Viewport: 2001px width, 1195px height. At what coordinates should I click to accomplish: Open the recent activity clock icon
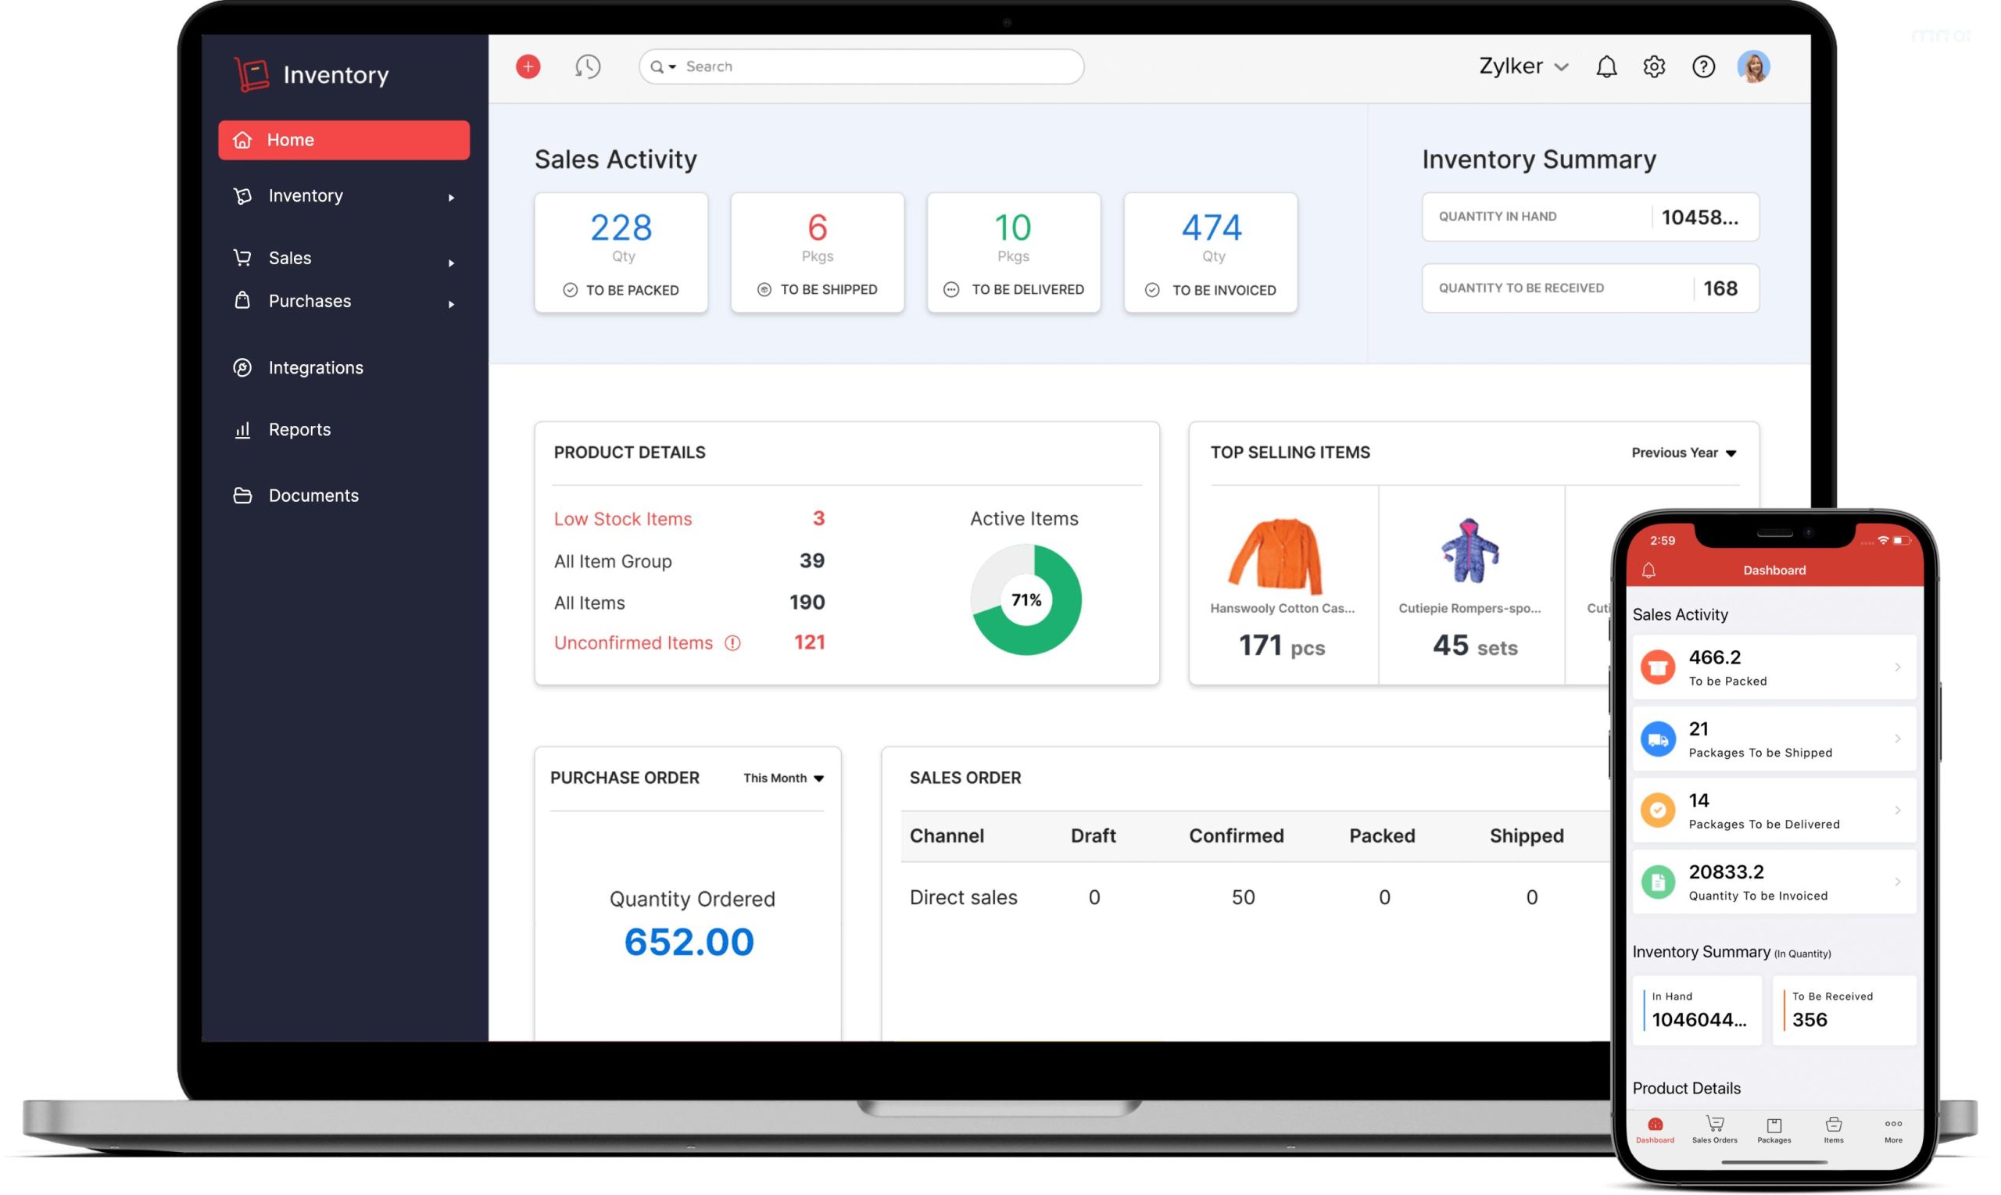[587, 67]
